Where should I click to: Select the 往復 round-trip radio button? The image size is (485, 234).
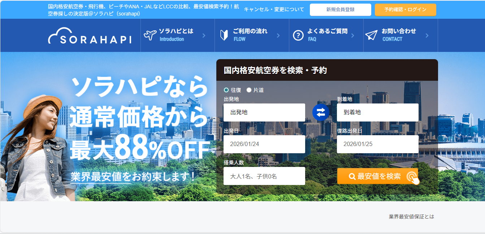coord(226,90)
